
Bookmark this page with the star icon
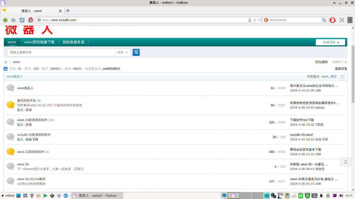[x=255, y=20]
